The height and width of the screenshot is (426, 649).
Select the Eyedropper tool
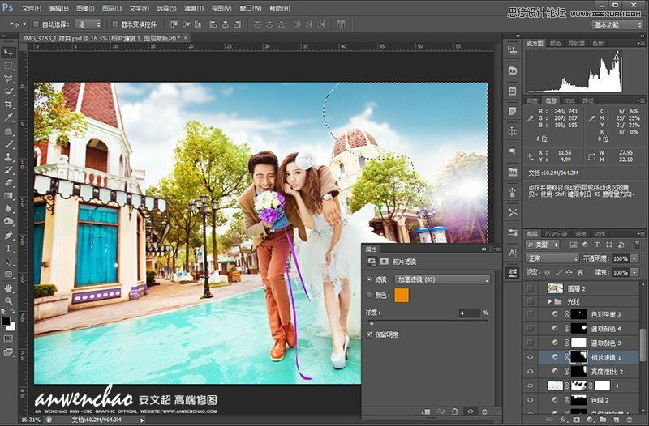pos(8,117)
